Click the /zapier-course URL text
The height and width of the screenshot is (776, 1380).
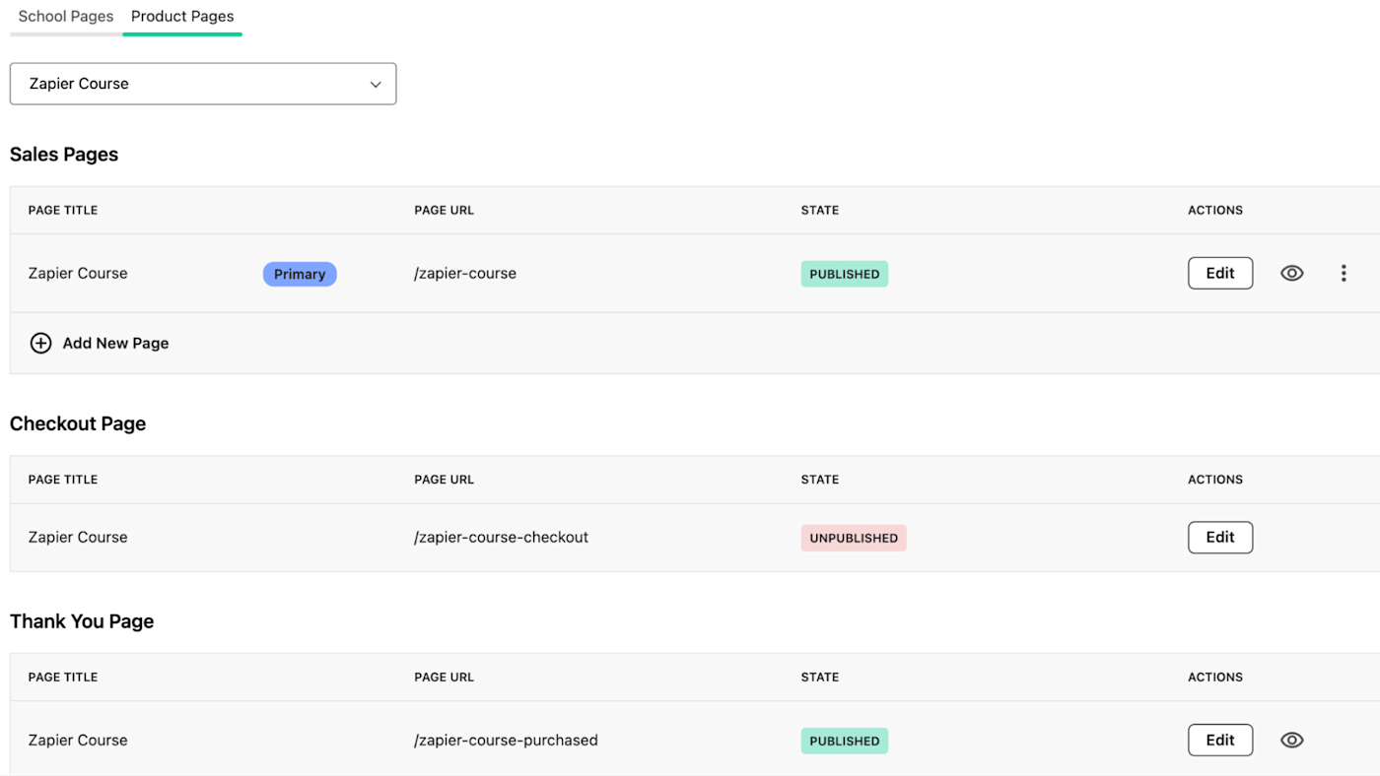[x=465, y=274]
